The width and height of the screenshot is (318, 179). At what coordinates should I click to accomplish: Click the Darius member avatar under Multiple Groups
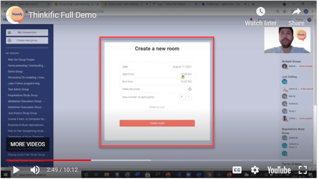(284, 66)
